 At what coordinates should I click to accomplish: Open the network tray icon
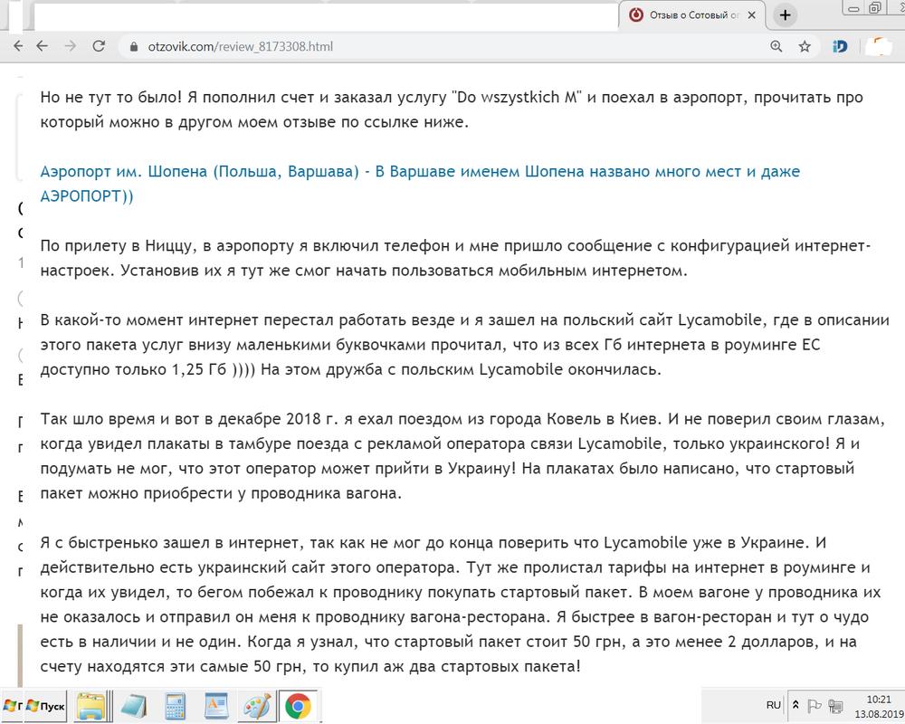pyautogui.click(x=835, y=705)
